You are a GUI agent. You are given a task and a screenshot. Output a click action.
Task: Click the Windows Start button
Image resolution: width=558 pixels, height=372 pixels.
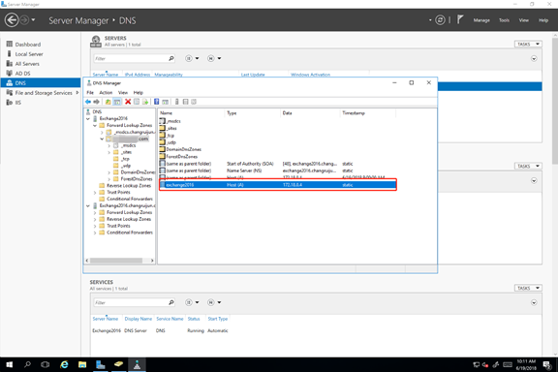[10, 364]
